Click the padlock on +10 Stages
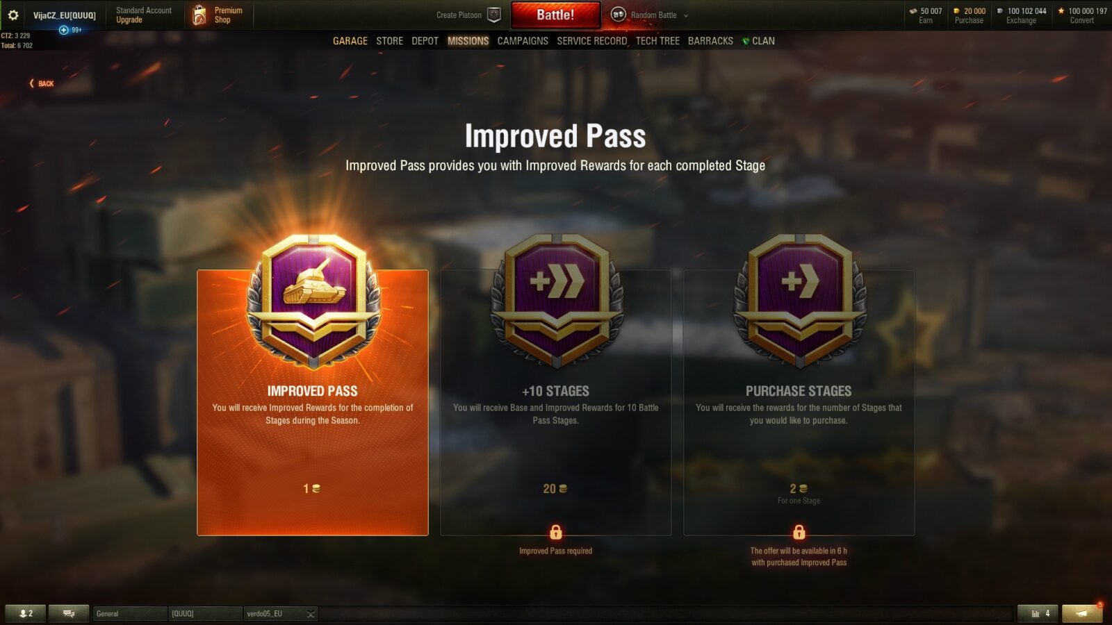This screenshot has width=1112, height=625. point(556,532)
